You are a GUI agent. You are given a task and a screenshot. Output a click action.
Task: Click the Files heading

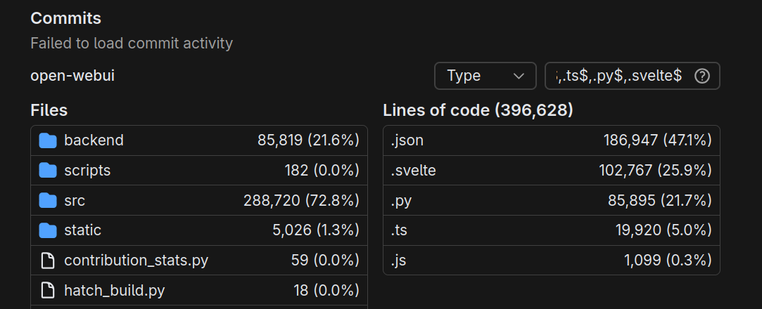[x=49, y=110]
